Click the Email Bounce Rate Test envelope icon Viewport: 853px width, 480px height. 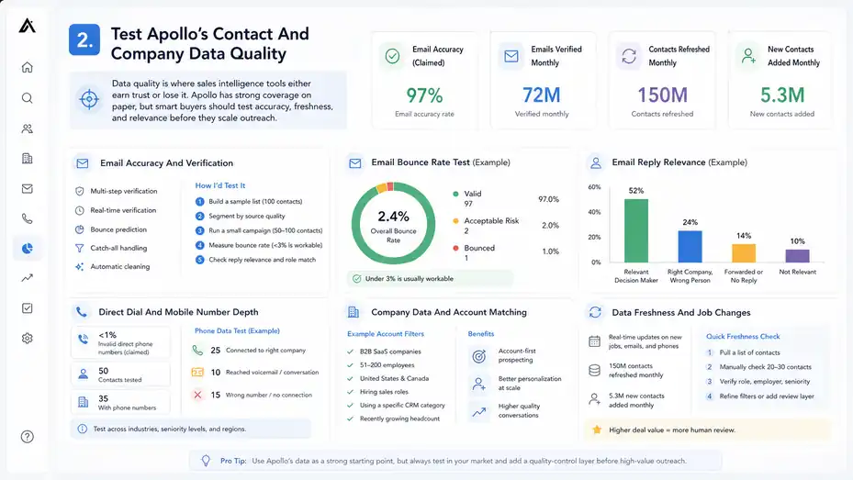355,163
